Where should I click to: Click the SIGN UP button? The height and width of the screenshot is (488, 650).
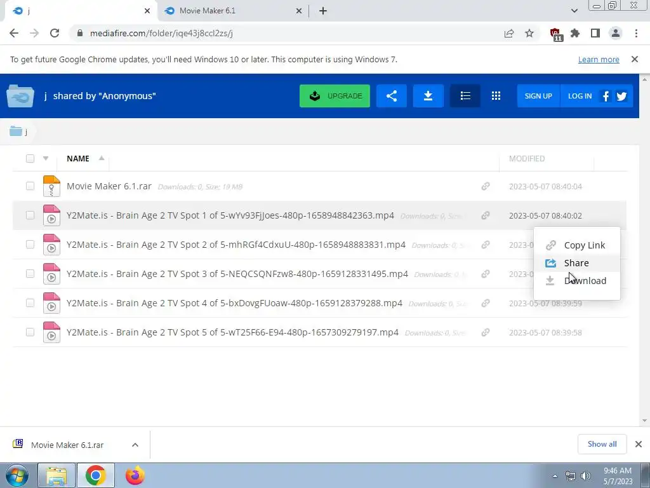click(x=538, y=96)
